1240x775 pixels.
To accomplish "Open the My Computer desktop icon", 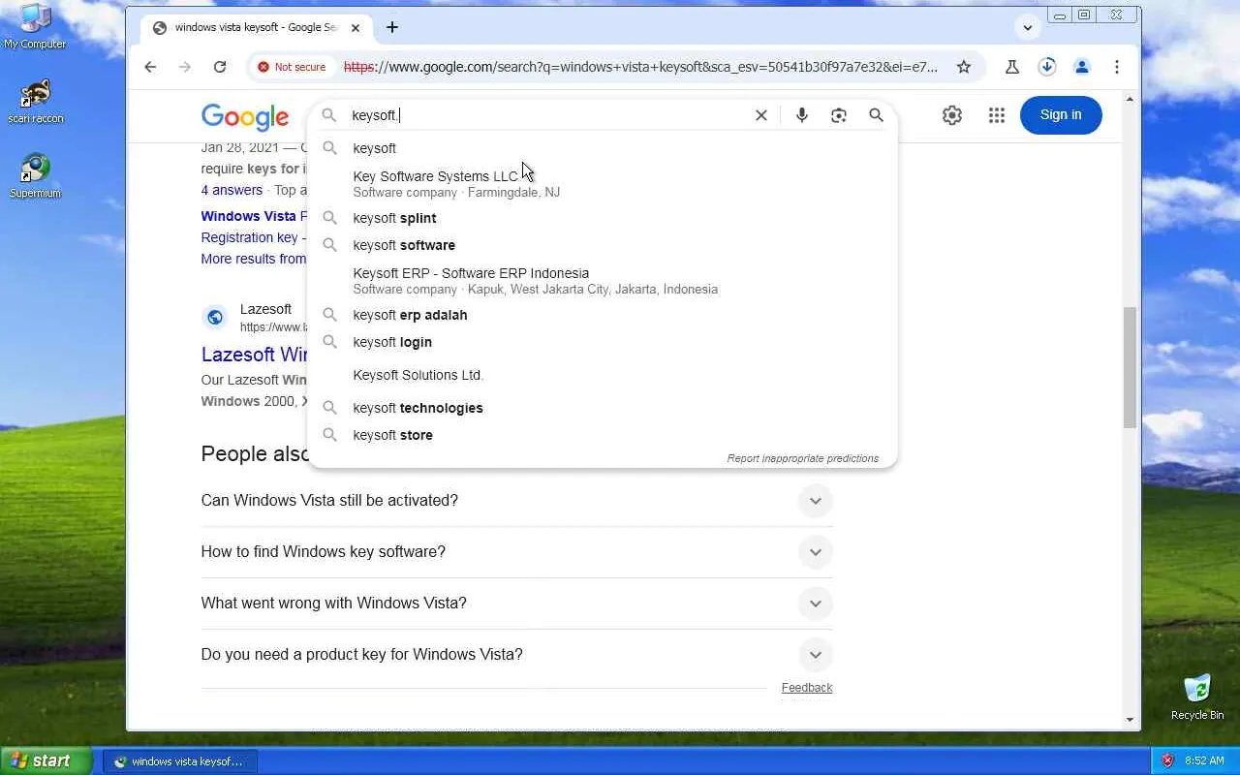I will point(35,26).
